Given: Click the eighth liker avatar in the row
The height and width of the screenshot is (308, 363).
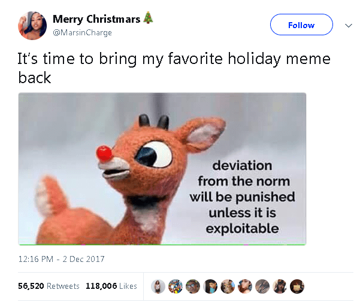Looking at the screenshot, I should pos(280,286).
